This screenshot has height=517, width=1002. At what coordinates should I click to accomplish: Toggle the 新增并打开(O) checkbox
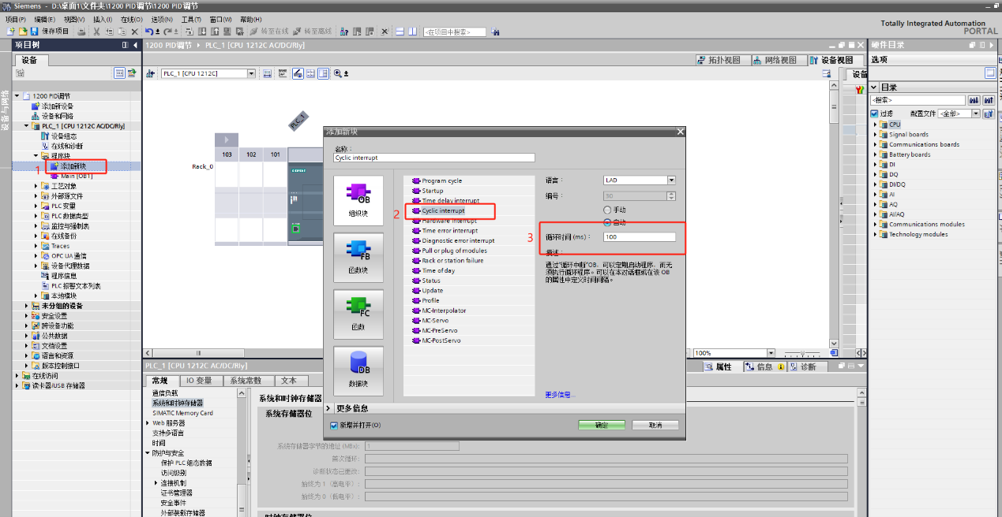[x=334, y=426]
